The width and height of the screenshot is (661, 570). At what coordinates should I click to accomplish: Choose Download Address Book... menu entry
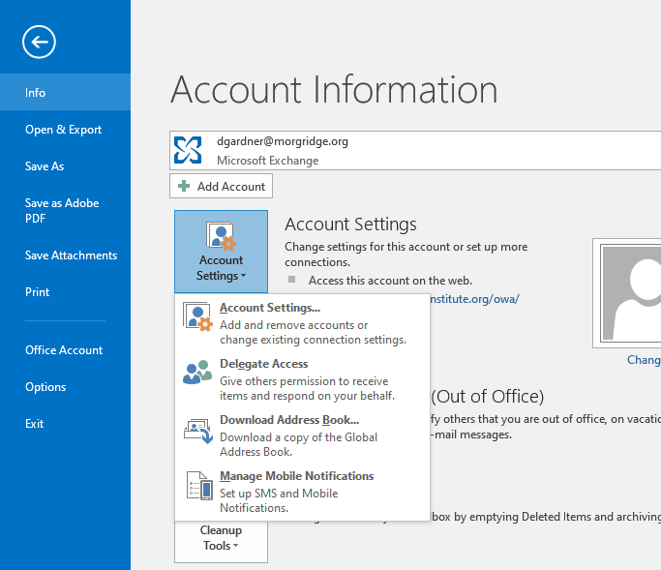point(302,435)
